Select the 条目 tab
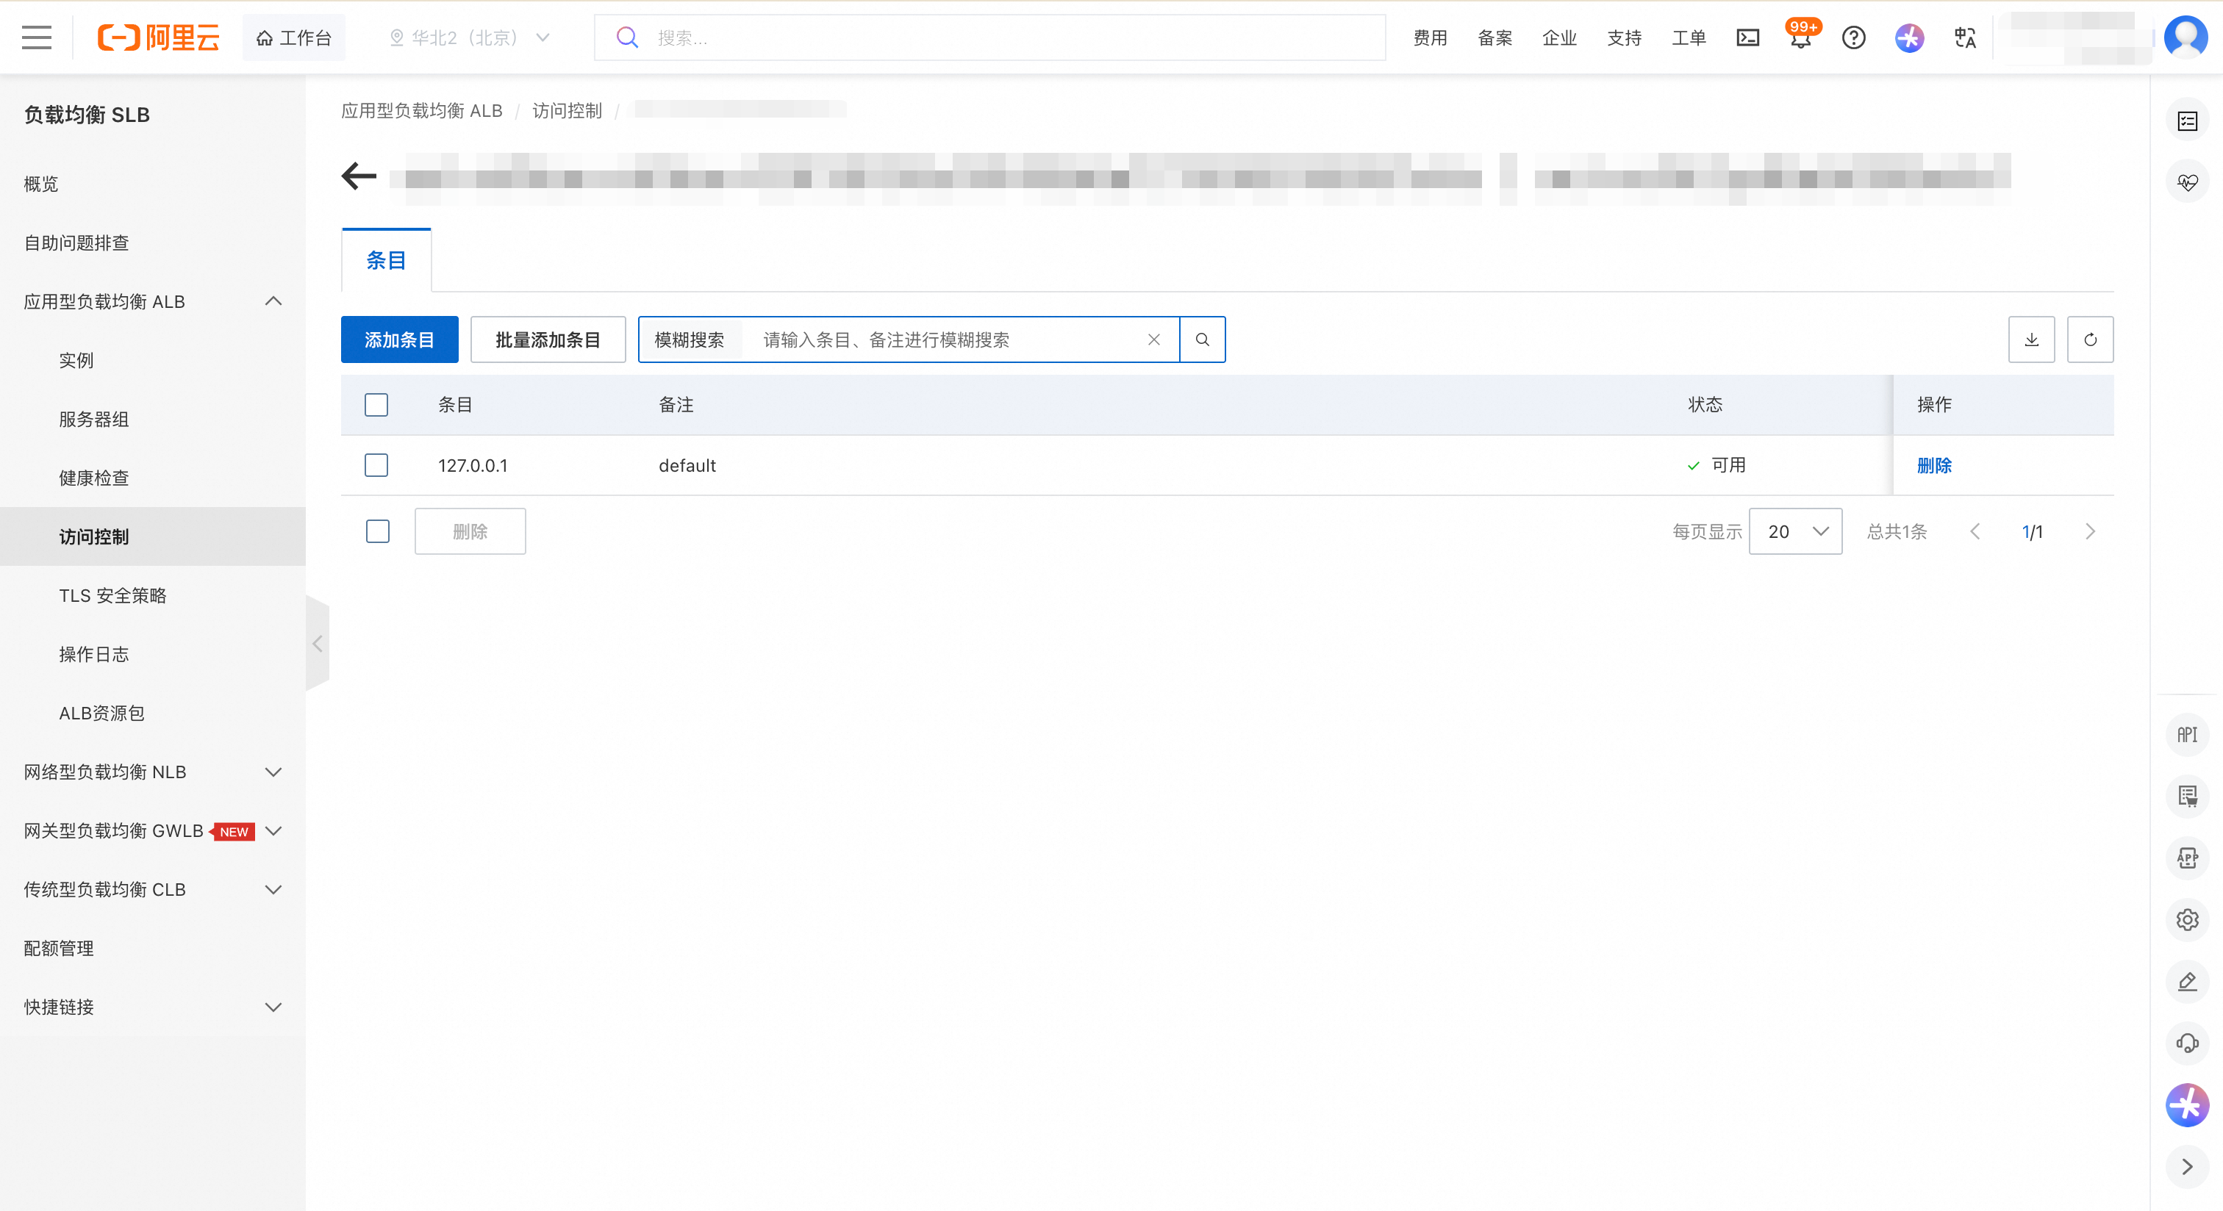 [386, 260]
